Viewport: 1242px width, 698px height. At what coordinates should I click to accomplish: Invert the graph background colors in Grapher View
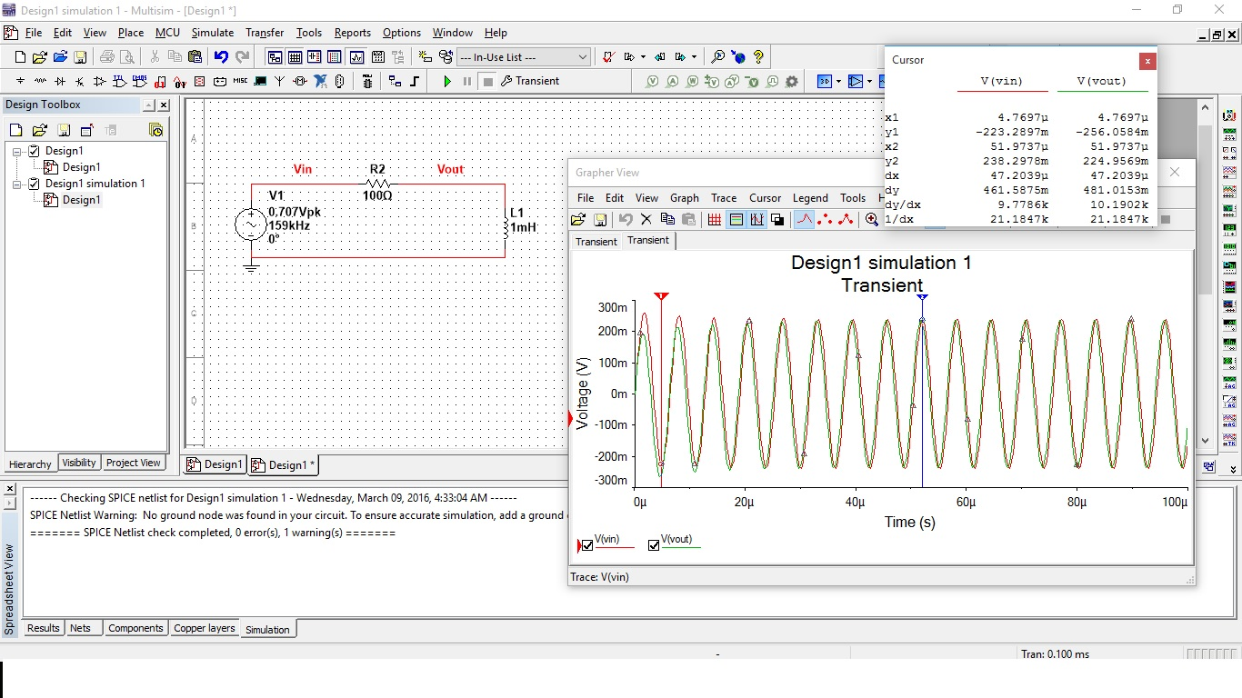[777, 220]
